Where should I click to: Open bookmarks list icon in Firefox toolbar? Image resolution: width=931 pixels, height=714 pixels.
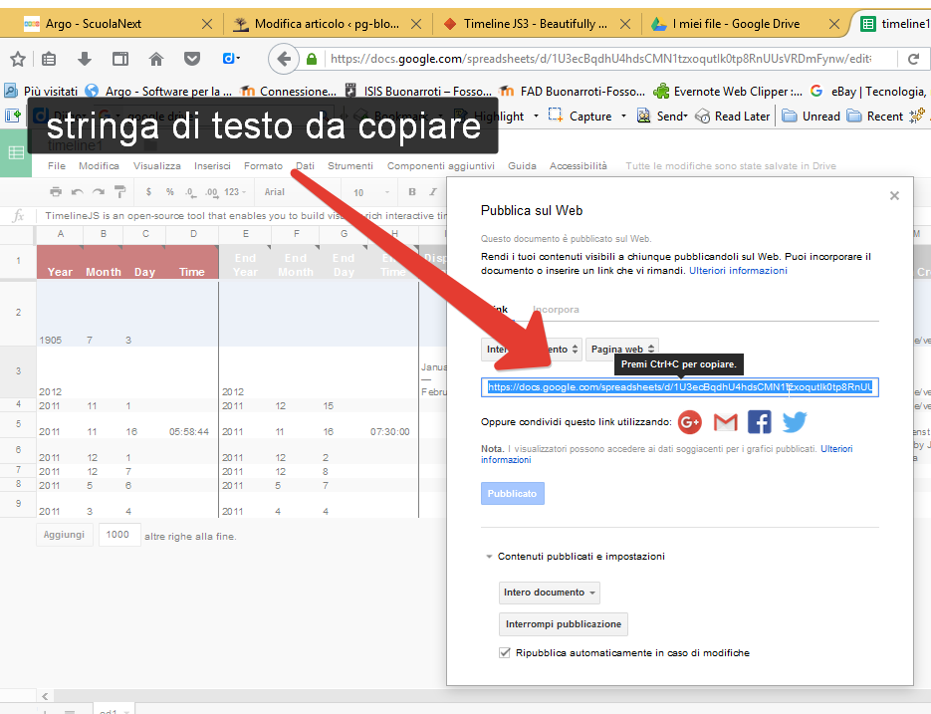[x=49, y=59]
